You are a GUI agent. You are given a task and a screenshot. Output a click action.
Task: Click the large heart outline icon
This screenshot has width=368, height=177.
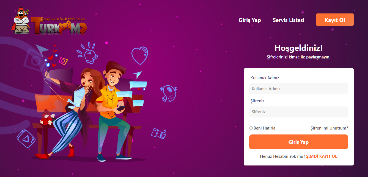pos(140,55)
